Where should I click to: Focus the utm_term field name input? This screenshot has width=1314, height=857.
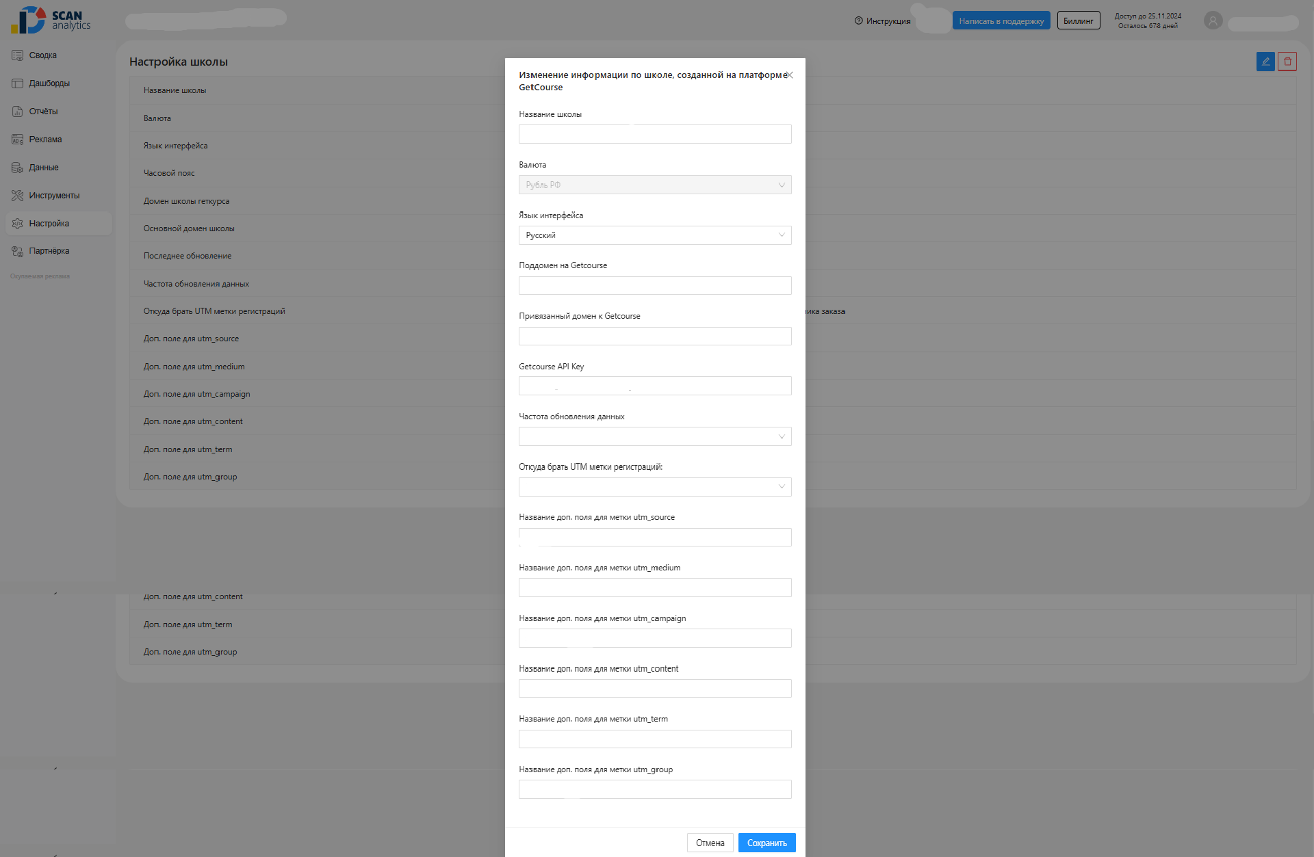[x=655, y=739]
